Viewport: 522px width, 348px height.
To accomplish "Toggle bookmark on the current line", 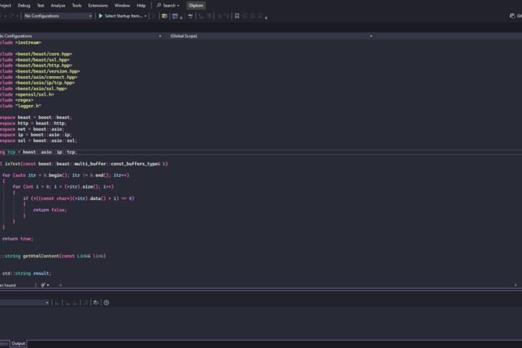I will coord(237,16).
